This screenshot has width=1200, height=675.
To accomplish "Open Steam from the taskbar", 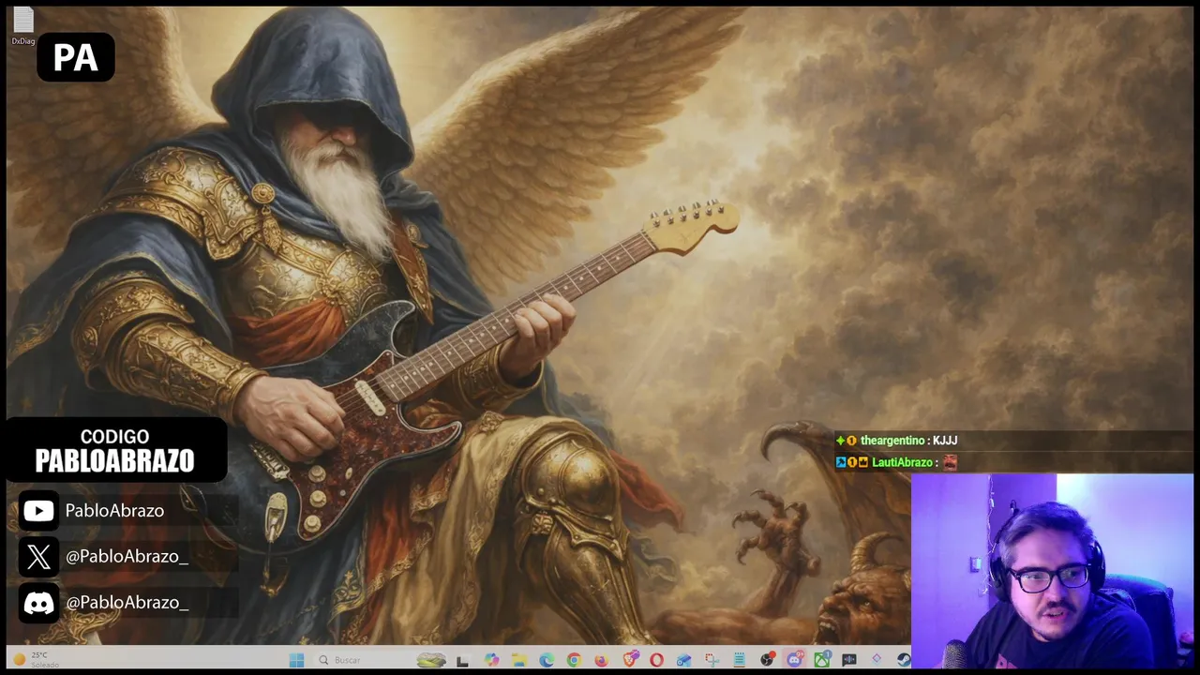I will point(904,660).
